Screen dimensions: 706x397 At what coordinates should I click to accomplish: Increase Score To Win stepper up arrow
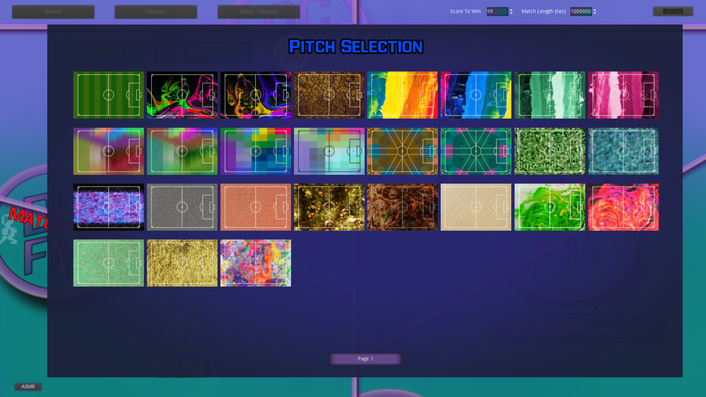(x=511, y=10)
